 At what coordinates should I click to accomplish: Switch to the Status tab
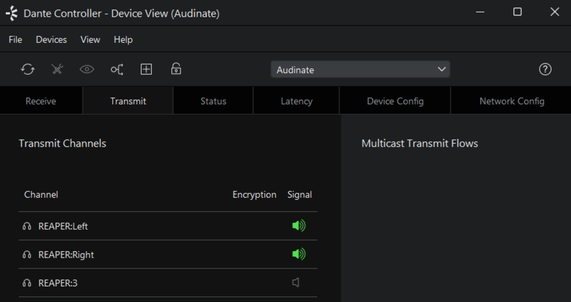click(213, 101)
